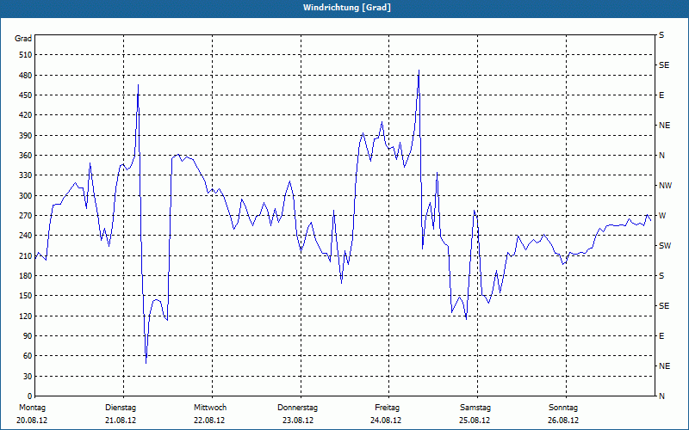The height and width of the screenshot is (430, 689).
Task: Click the 0 value on the left axis
Action: [30, 396]
